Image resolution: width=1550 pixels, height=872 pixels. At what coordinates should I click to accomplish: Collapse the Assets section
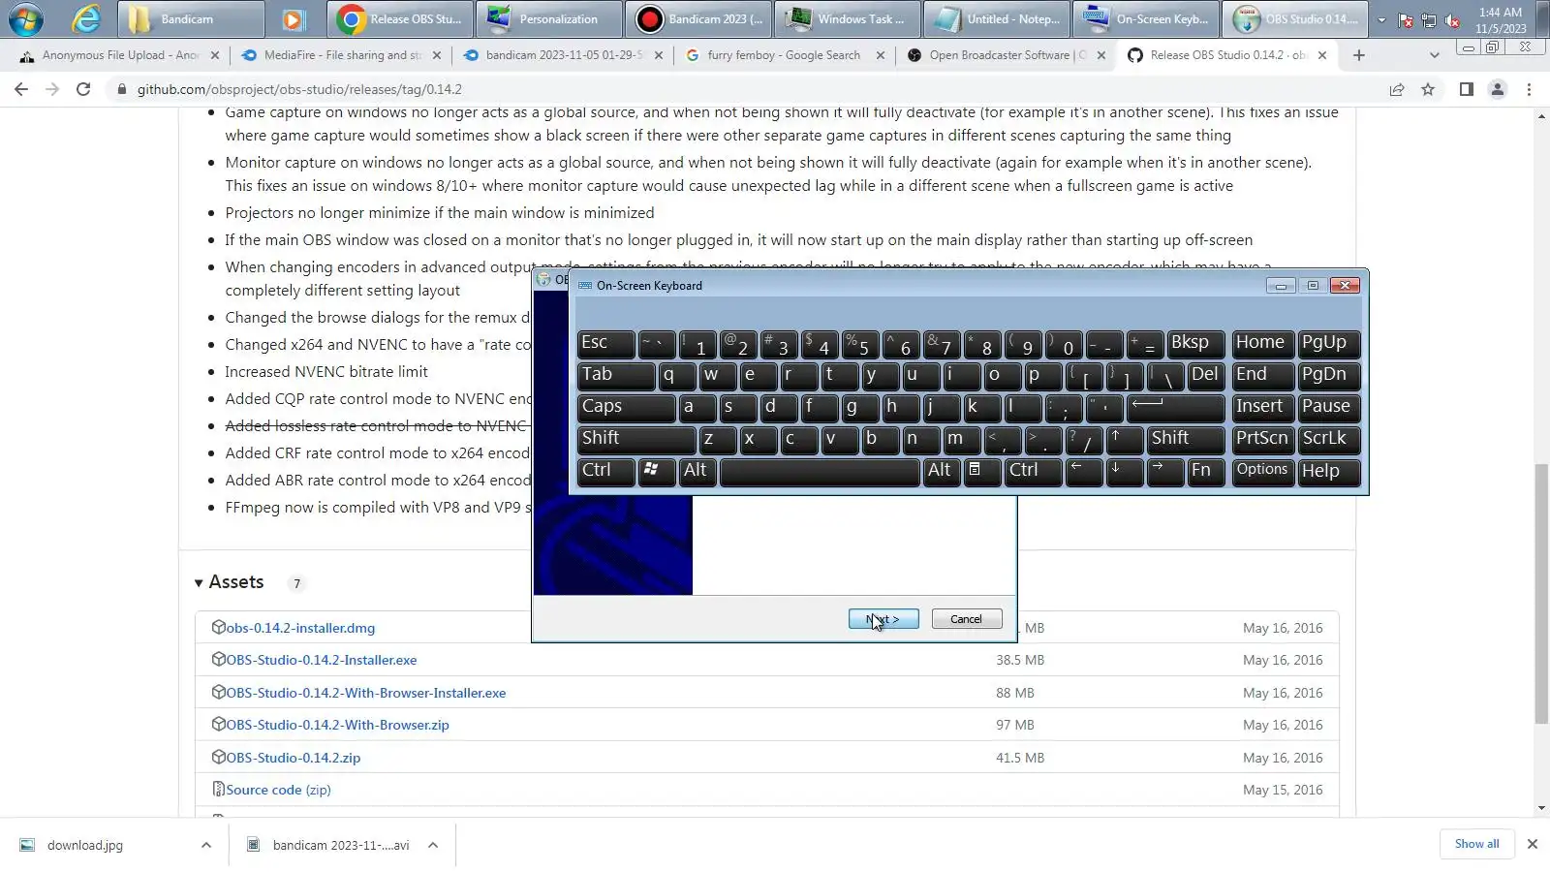pyautogui.click(x=229, y=582)
